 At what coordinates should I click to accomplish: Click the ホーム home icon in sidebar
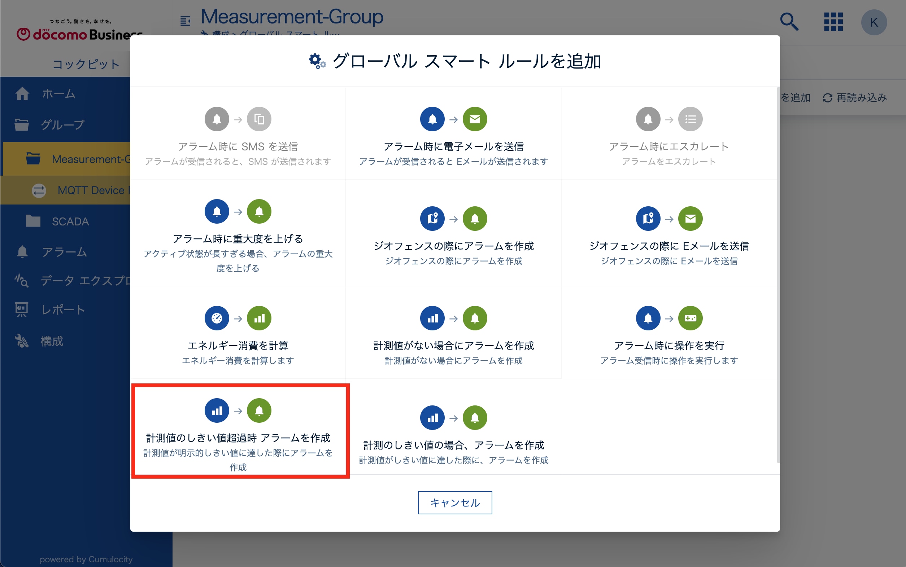point(22,93)
